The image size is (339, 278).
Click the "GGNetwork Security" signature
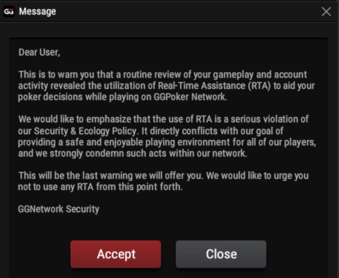pos(59,209)
